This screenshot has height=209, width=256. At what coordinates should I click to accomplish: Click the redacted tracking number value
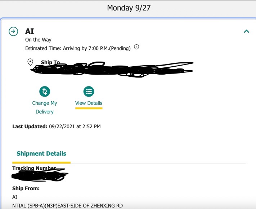click(40, 176)
